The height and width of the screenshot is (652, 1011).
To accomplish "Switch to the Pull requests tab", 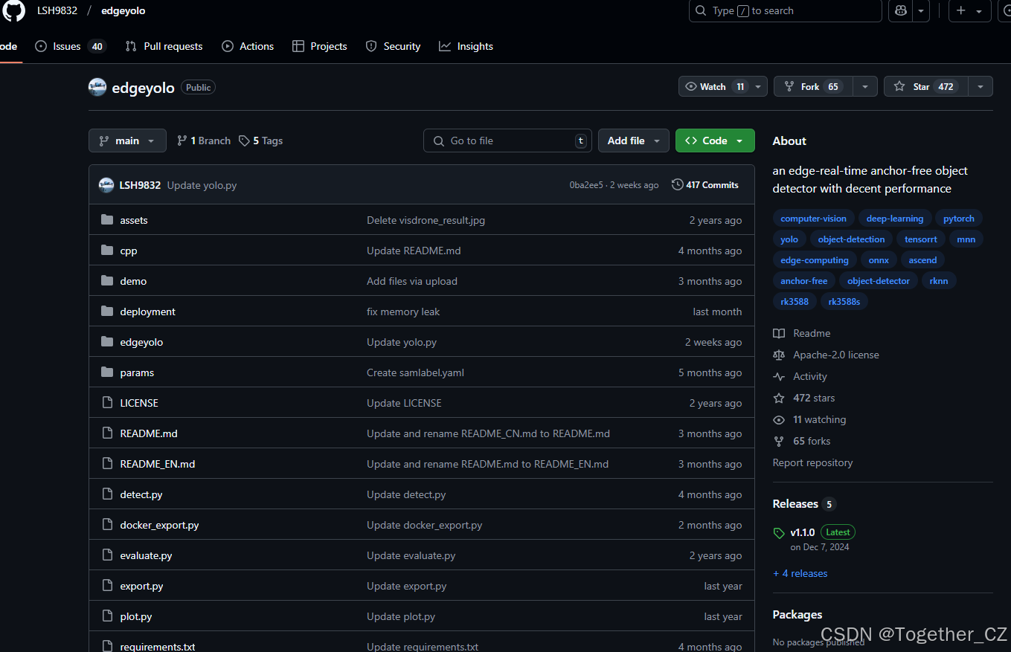I will coord(164,46).
